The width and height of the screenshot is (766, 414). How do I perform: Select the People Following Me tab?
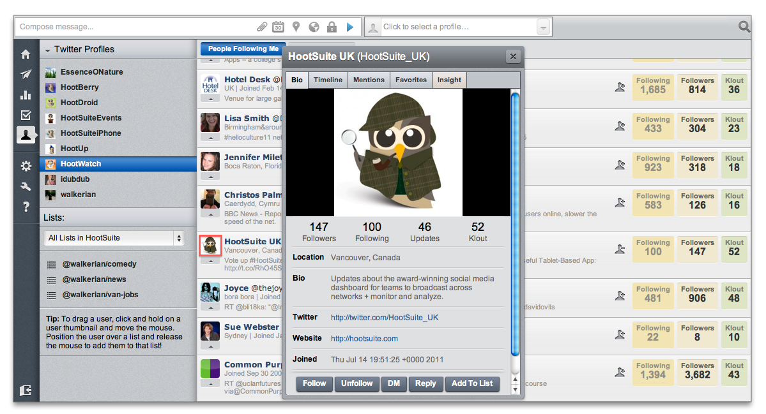(x=243, y=48)
